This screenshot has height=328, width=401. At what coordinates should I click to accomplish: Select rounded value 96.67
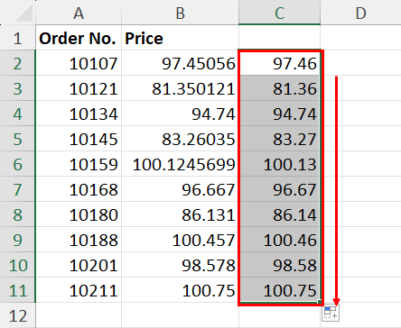click(280, 189)
